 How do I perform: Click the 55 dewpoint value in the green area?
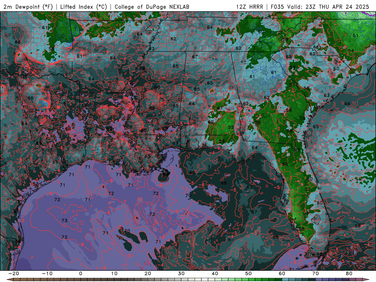[x=231, y=127]
